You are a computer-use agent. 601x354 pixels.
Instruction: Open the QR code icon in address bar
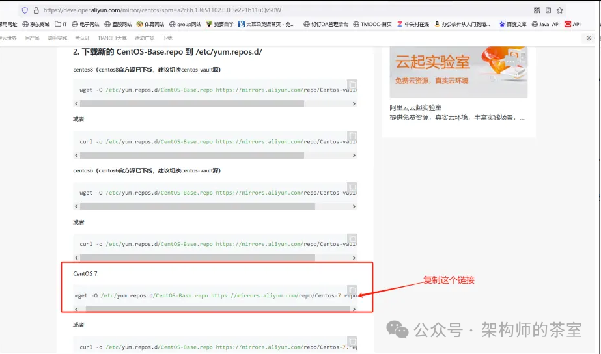537,10
